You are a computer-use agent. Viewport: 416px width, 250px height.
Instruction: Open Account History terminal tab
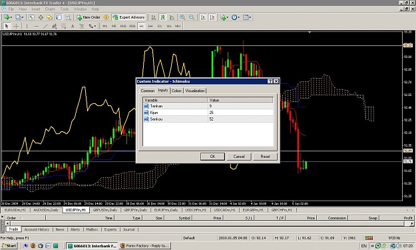37,229
